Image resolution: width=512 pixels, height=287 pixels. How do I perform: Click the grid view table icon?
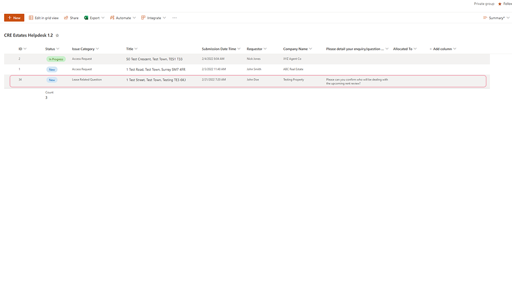(x=31, y=18)
